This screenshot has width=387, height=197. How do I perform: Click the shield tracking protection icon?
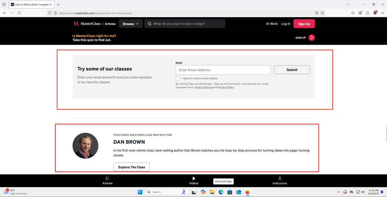tap(50, 13)
